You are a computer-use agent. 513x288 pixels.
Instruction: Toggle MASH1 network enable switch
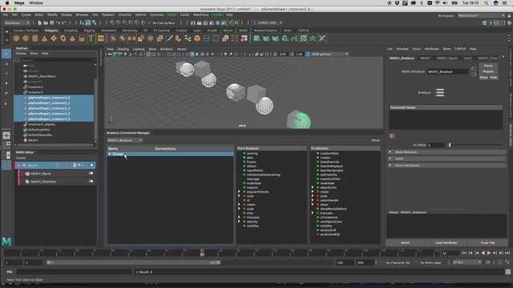(91, 166)
